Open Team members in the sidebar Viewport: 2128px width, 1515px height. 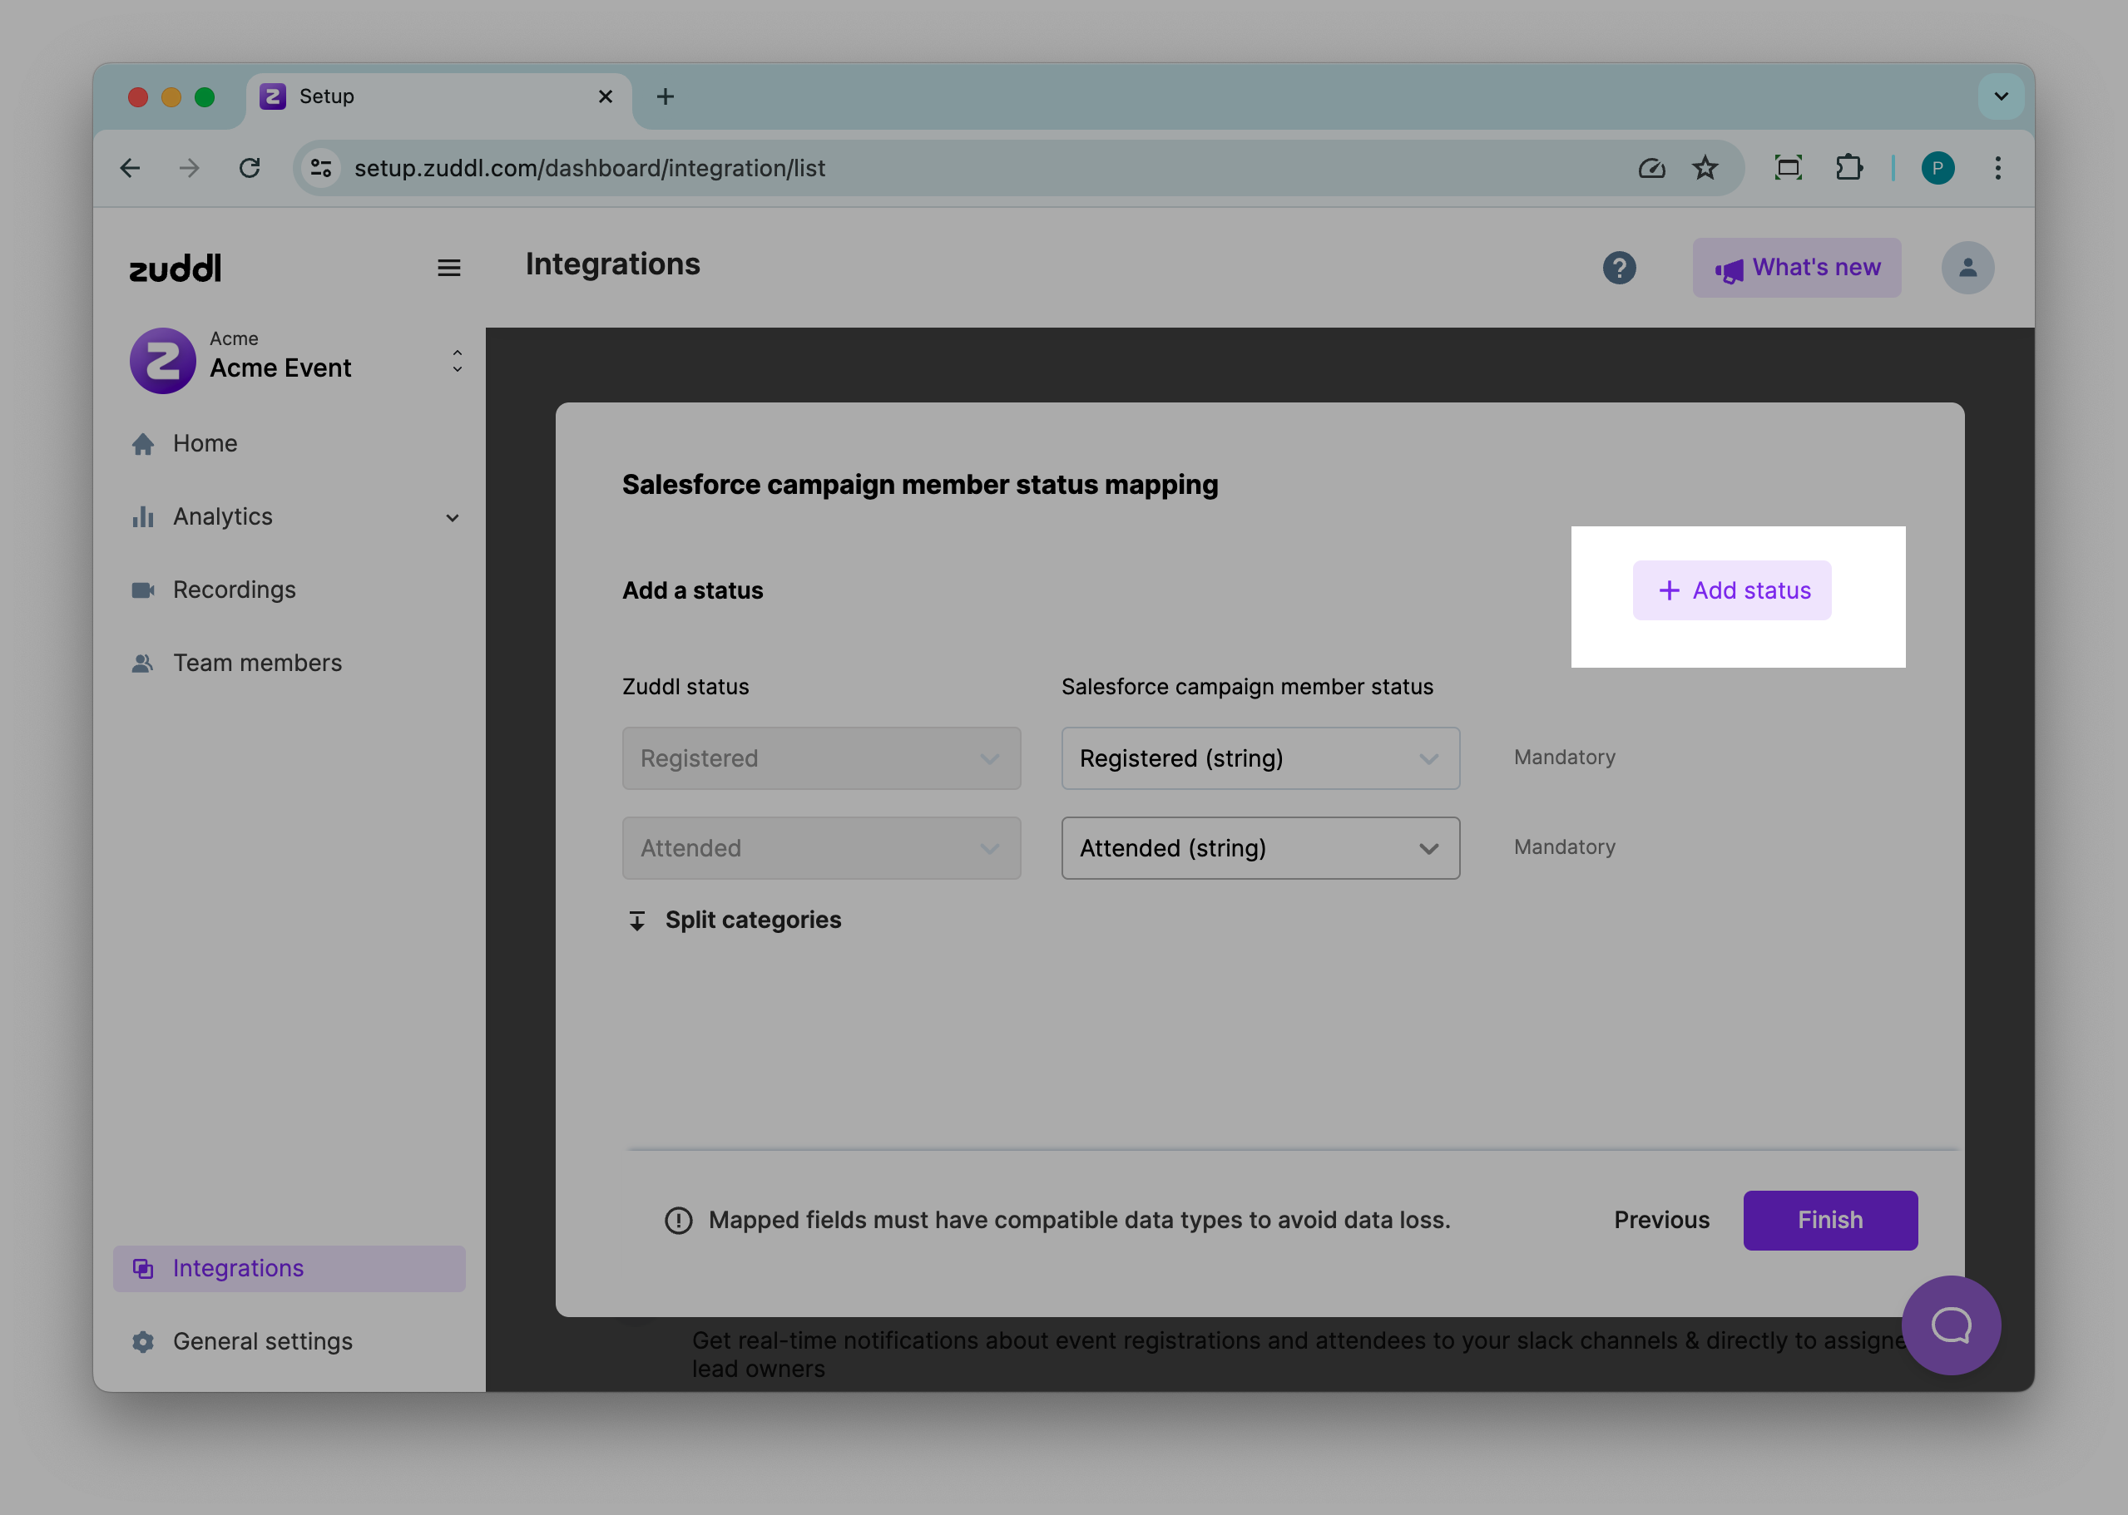(x=257, y=664)
